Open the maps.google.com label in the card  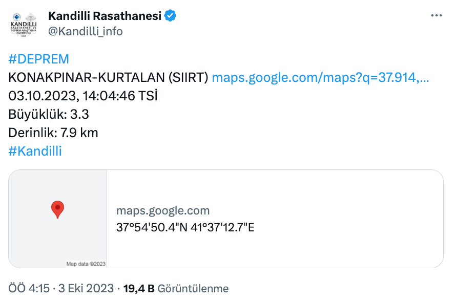click(x=163, y=210)
